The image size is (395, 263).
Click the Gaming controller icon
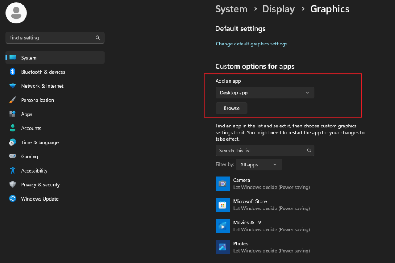[13, 156]
